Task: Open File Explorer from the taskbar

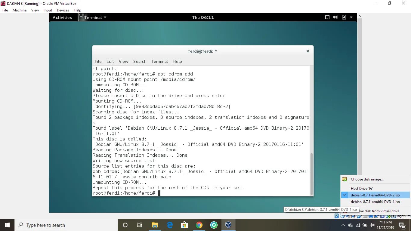Action: coord(155,225)
